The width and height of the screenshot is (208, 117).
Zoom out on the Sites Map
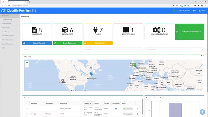(x=27, y=66)
